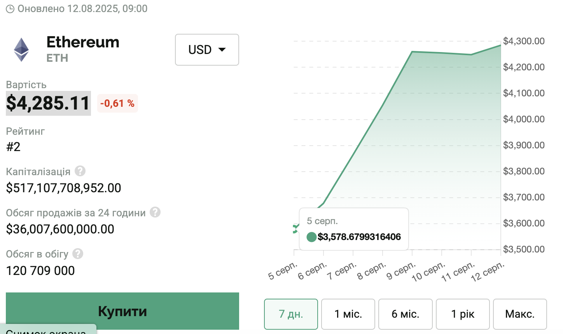This screenshot has width=563, height=334.
Task: Click the highlighted price $4,285.11
Action: [x=48, y=103]
